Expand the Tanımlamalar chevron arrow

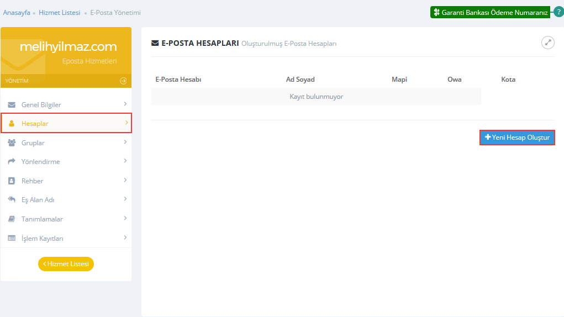coord(125,219)
